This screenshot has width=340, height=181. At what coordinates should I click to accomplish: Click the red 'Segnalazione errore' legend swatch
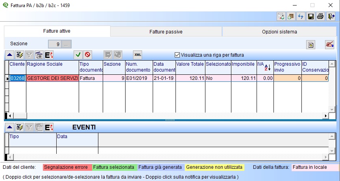coord(67,167)
